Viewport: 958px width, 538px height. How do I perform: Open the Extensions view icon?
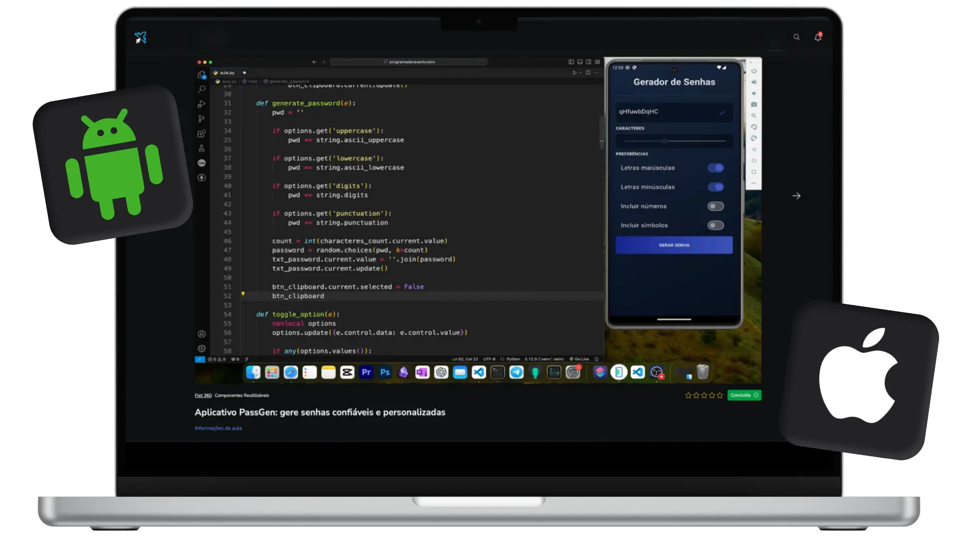click(x=202, y=134)
